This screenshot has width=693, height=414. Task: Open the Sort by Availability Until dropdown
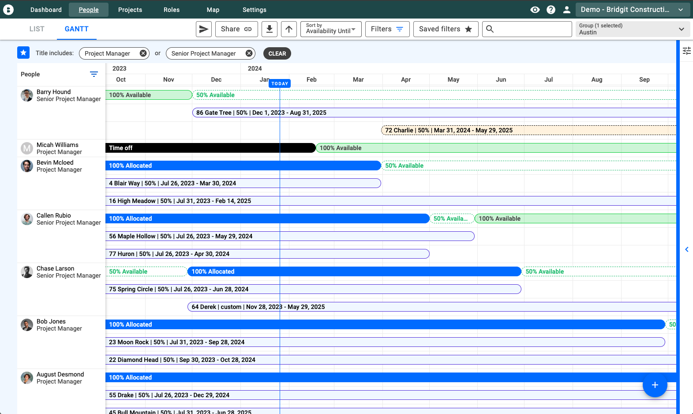(330, 29)
